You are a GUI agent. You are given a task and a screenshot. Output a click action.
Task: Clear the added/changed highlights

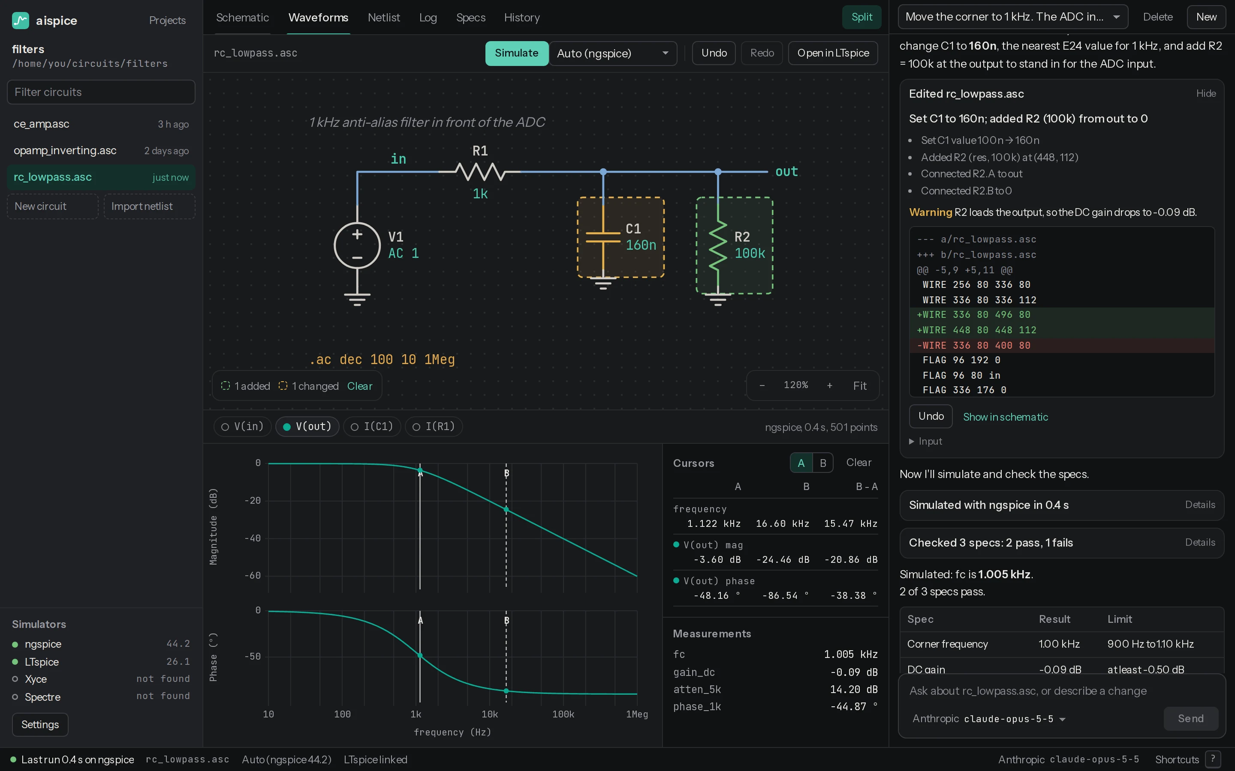pos(359,386)
